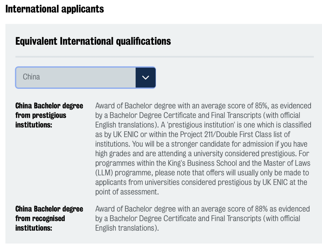Click the Equivalent International qualifications title
The width and height of the screenshot is (322, 245).
coord(93,41)
